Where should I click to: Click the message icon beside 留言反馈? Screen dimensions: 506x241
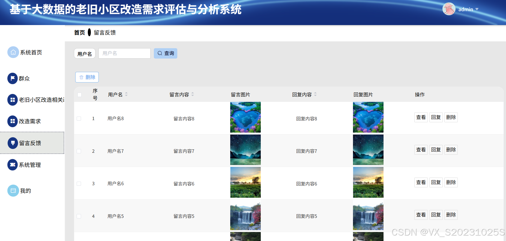(x=13, y=143)
